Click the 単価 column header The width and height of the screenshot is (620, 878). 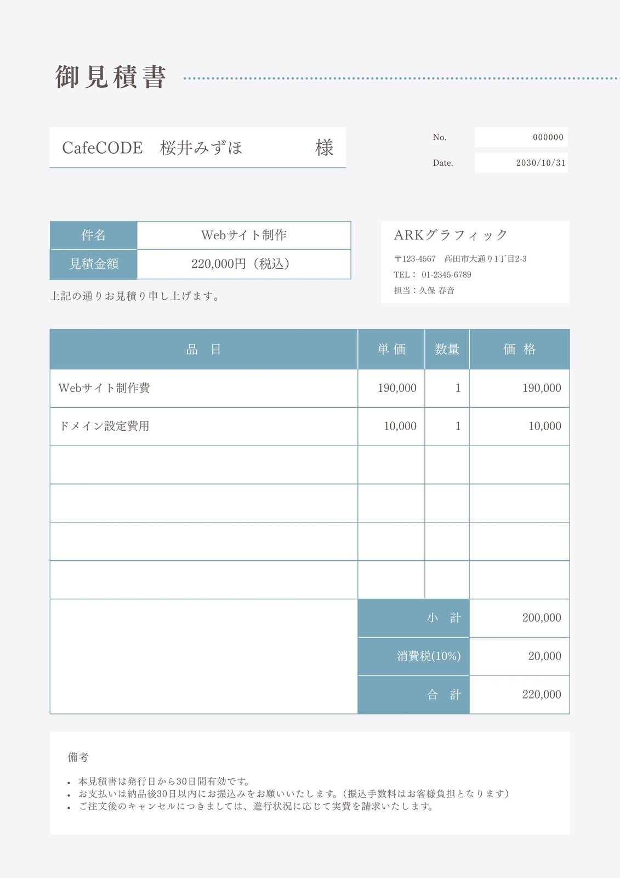[x=391, y=350]
